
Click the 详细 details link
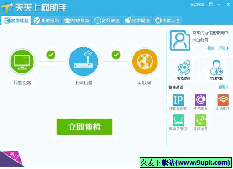(223, 48)
